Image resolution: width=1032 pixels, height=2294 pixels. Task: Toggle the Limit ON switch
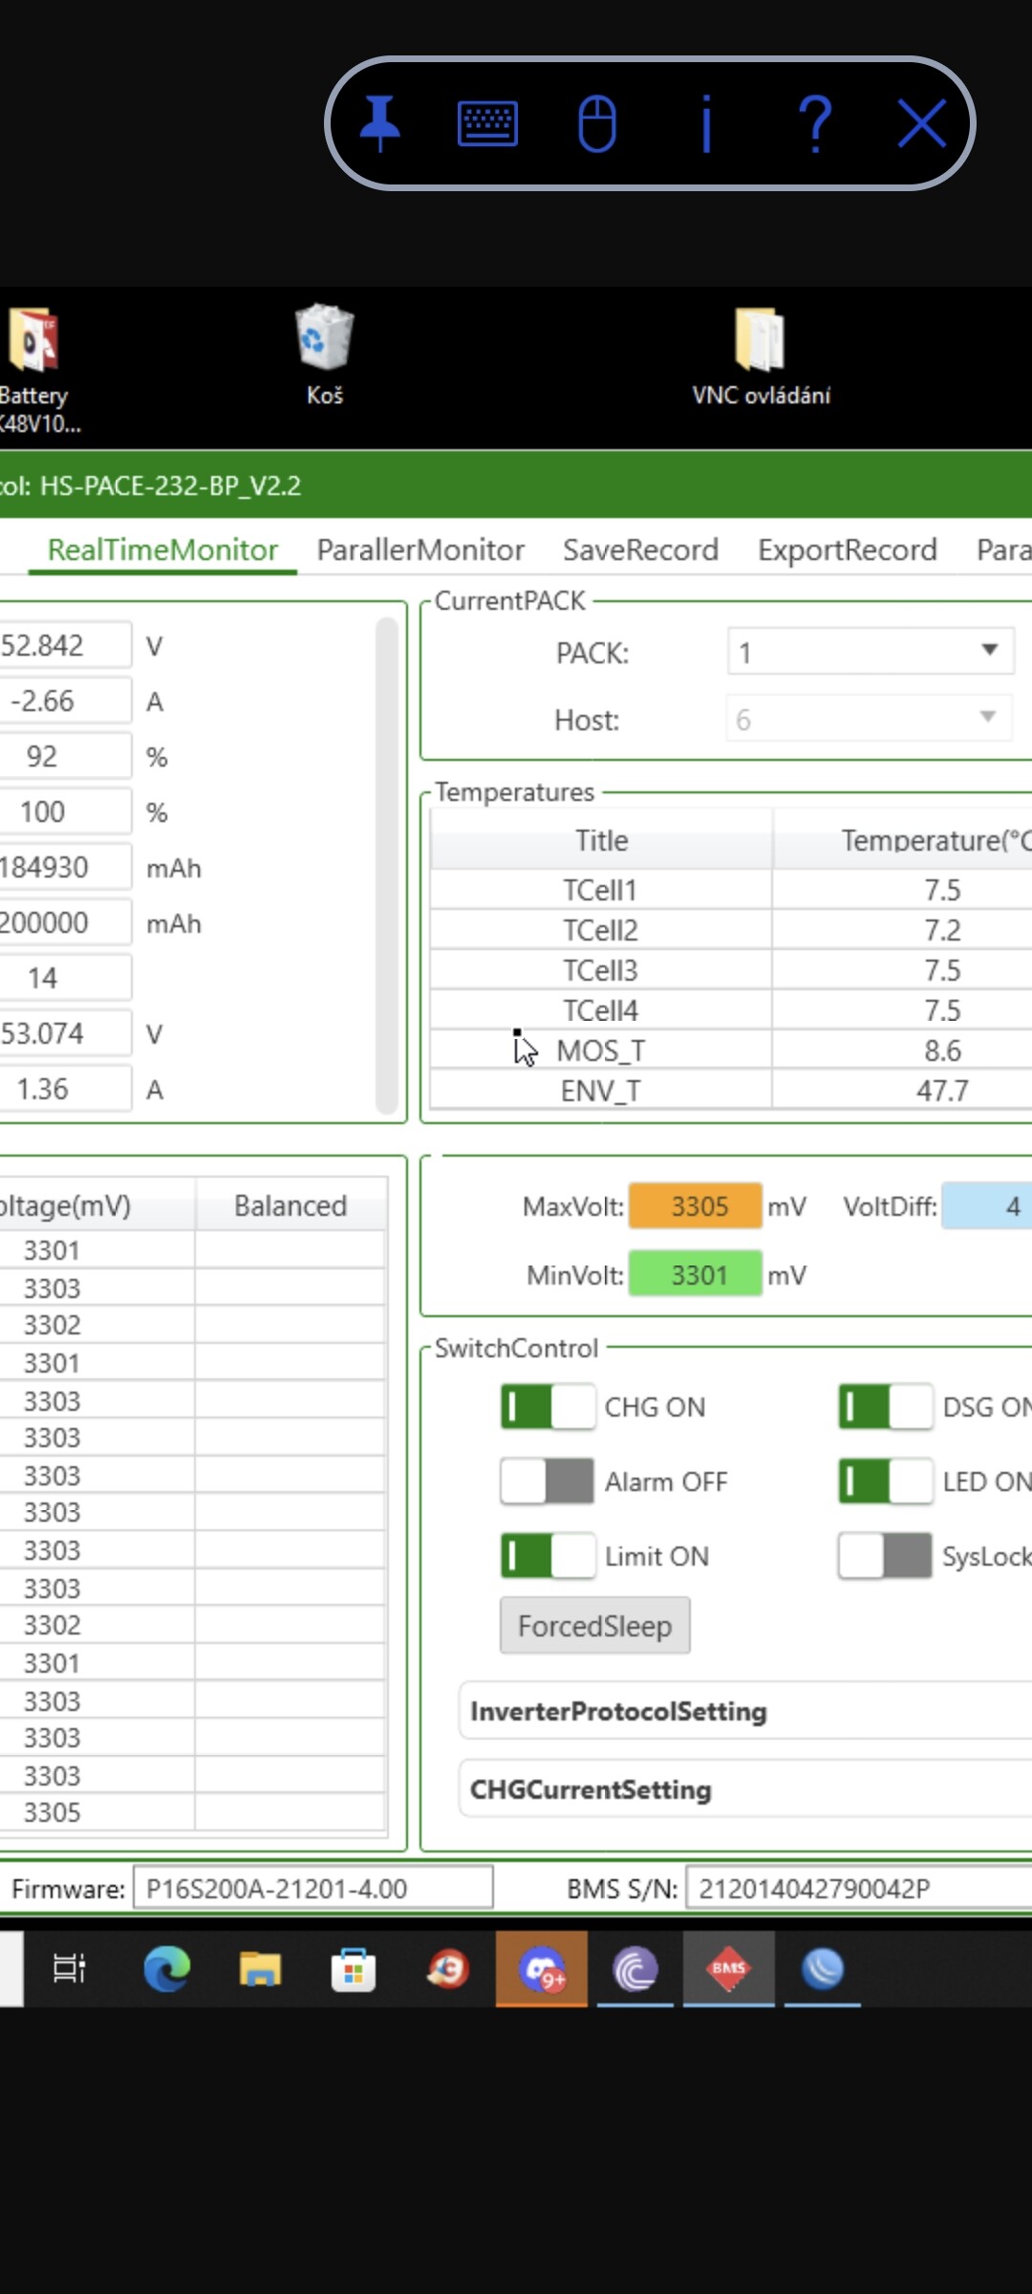click(x=548, y=1556)
